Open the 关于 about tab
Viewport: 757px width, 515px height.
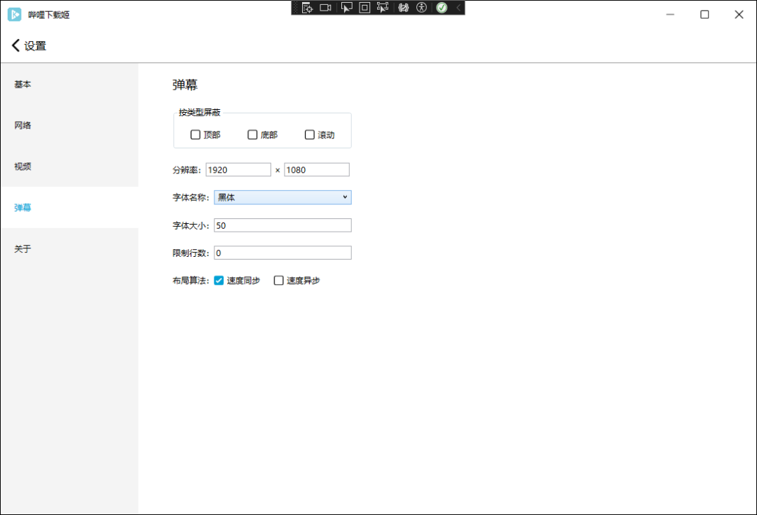[69, 248]
